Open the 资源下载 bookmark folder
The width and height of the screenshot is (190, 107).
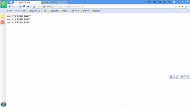[95, 11]
